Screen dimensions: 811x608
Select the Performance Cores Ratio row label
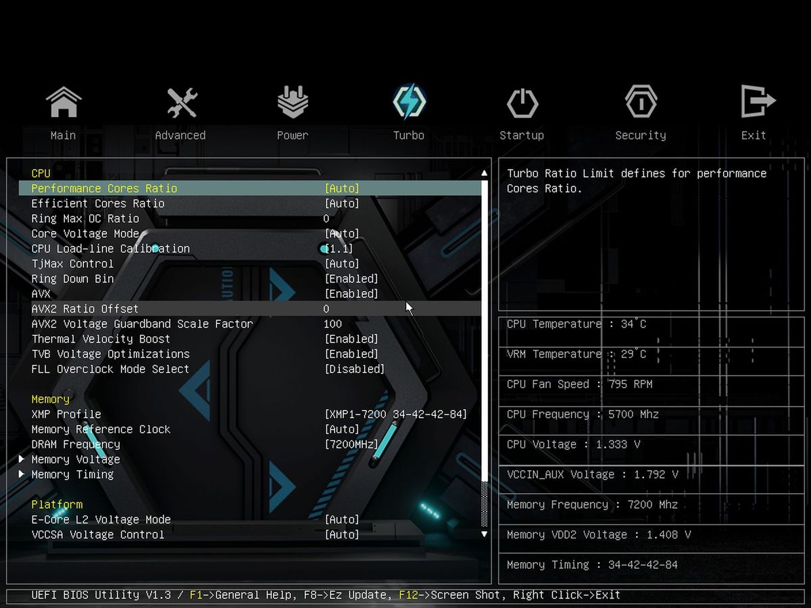pyautogui.click(x=104, y=188)
